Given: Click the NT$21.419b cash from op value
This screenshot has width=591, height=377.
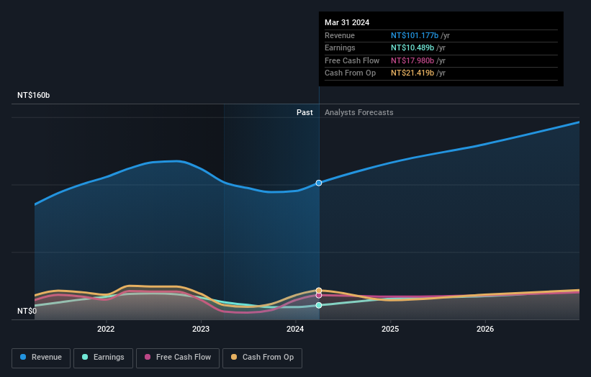Looking at the screenshot, I should 412,73.
